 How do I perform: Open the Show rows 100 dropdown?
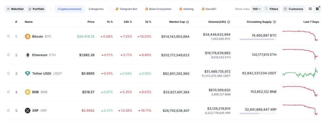point(257,9)
